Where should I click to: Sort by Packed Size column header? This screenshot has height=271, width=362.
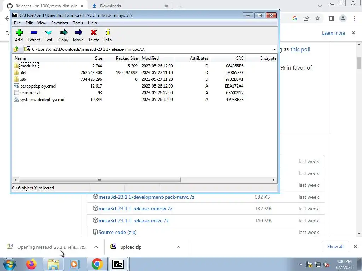point(122,58)
